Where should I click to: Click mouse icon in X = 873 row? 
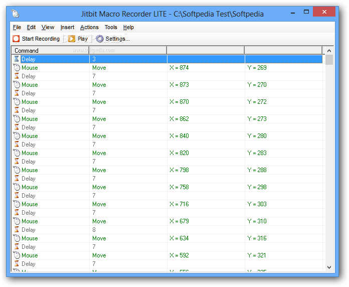[17, 85]
